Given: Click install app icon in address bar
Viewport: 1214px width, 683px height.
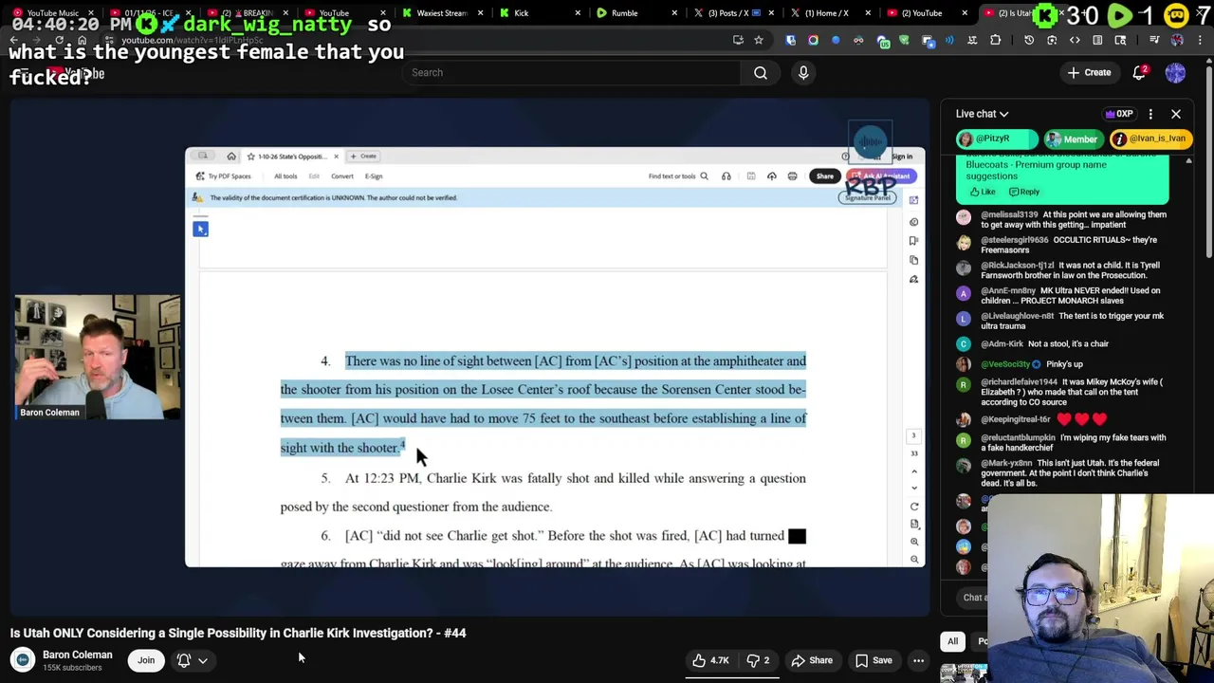Looking at the screenshot, I should tap(738, 40).
